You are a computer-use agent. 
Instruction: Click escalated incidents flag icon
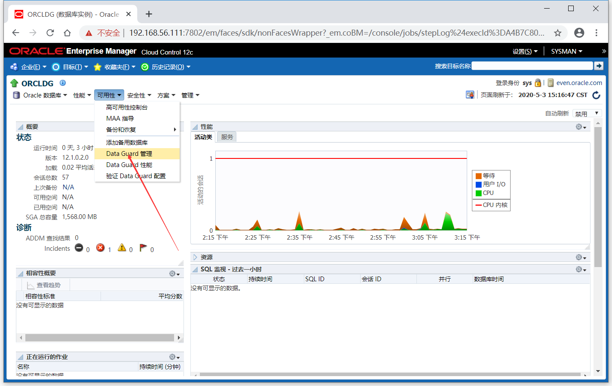[x=143, y=248]
